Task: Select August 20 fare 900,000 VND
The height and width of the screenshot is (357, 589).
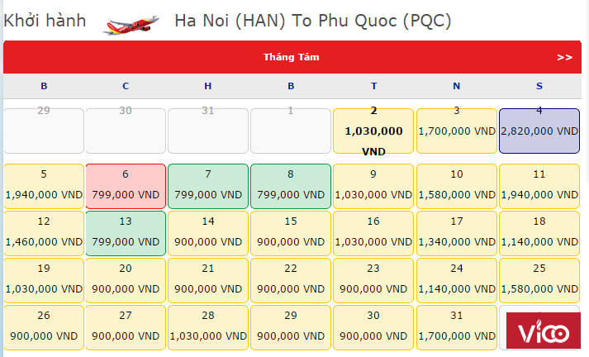Action: 126,280
